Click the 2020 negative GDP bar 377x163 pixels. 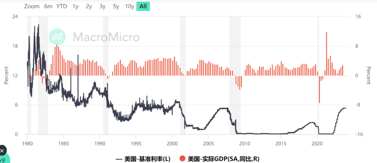319,89
